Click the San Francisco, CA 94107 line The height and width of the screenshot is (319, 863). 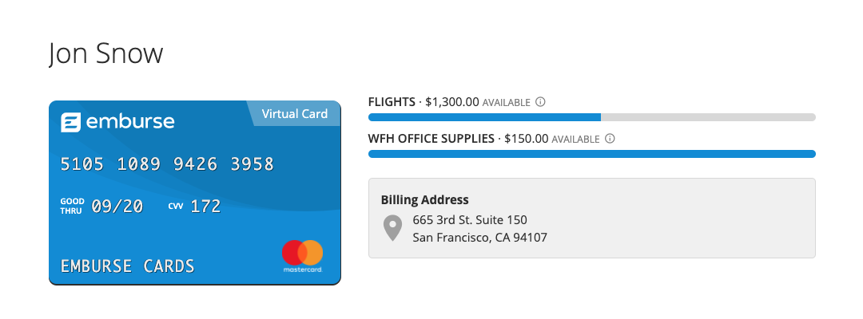coord(479,238)
